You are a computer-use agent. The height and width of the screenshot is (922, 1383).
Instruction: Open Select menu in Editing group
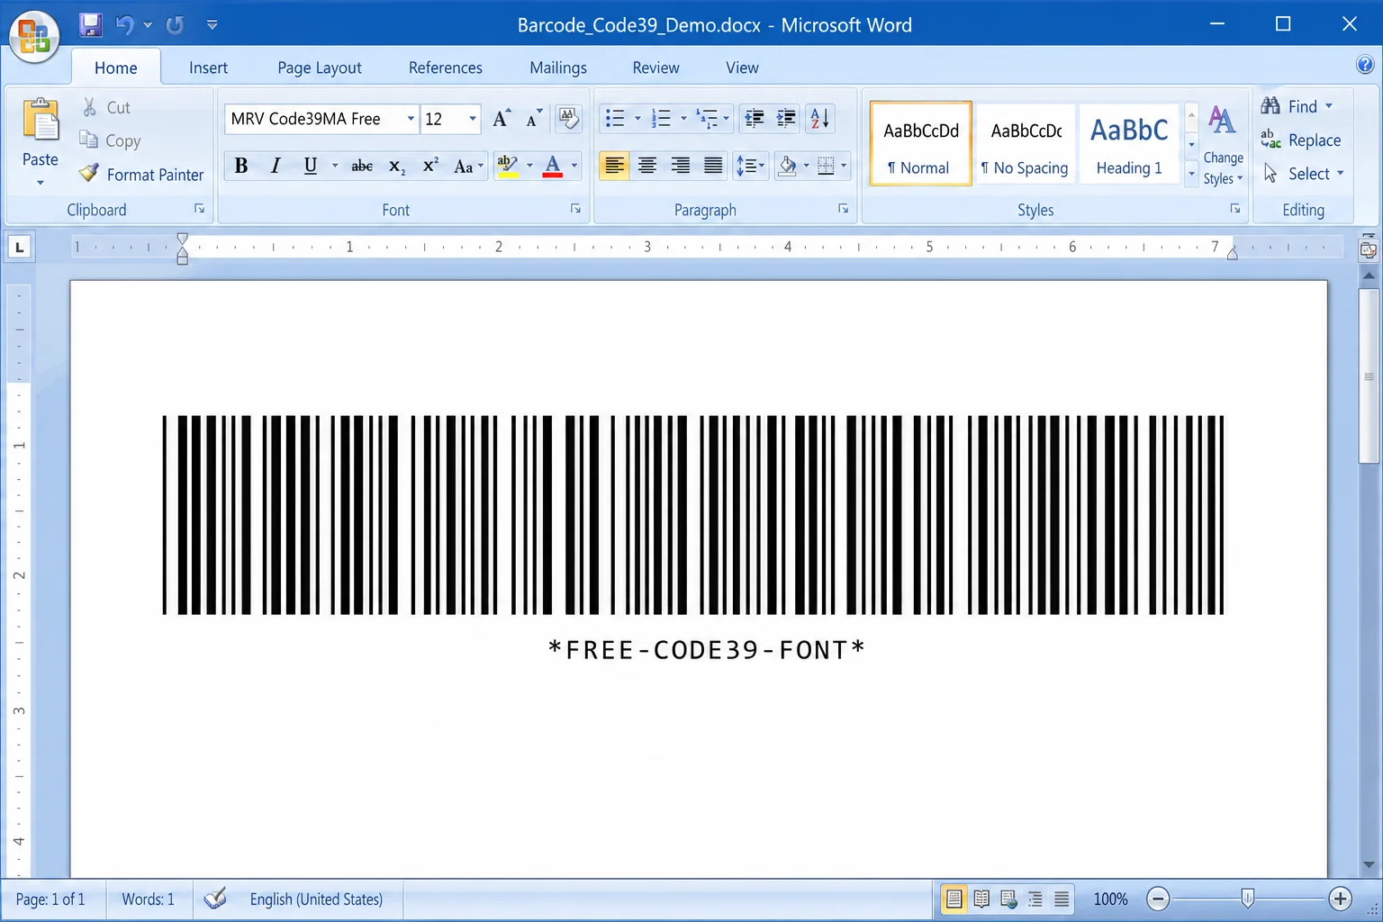pyautogui.click(x=1304, y=174)
